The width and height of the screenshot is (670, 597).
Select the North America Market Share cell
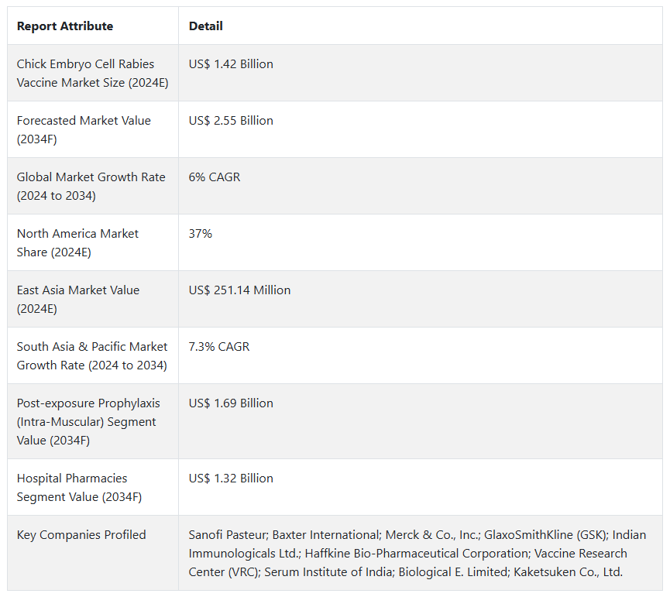pyautogui.click(x=77, y=243)
